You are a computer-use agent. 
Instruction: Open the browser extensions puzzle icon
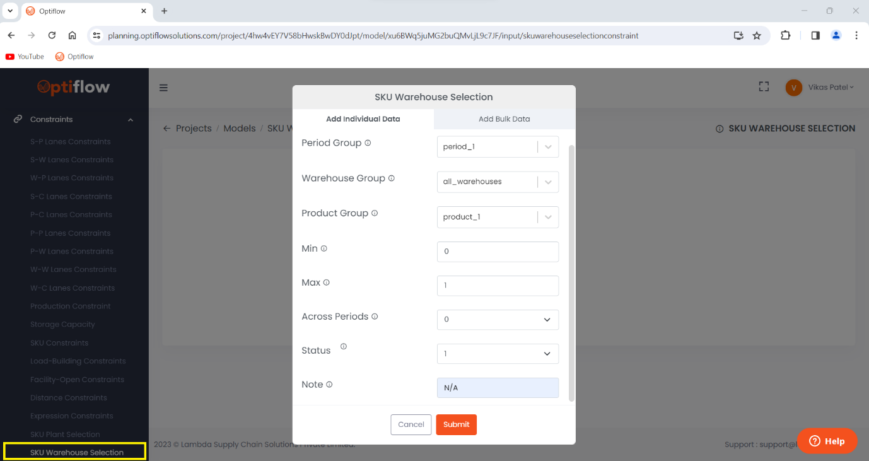click(785, 36)
